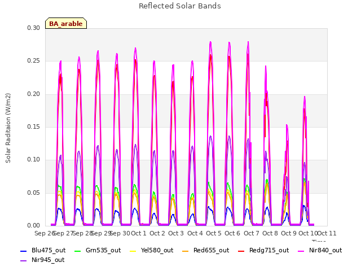The width and height of the screenshot is (361, 271).
Task: Click the Oct 3 x-axis date label
Action: pyautogui.click(x=176, y=233)
